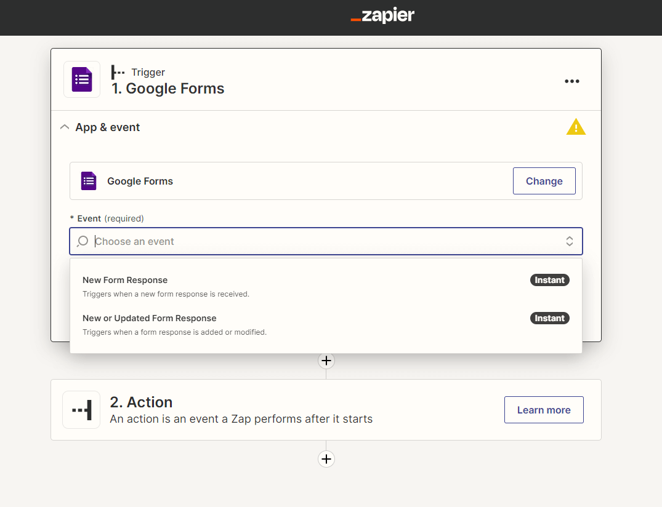Click the App & event heading text

[107, 127]
